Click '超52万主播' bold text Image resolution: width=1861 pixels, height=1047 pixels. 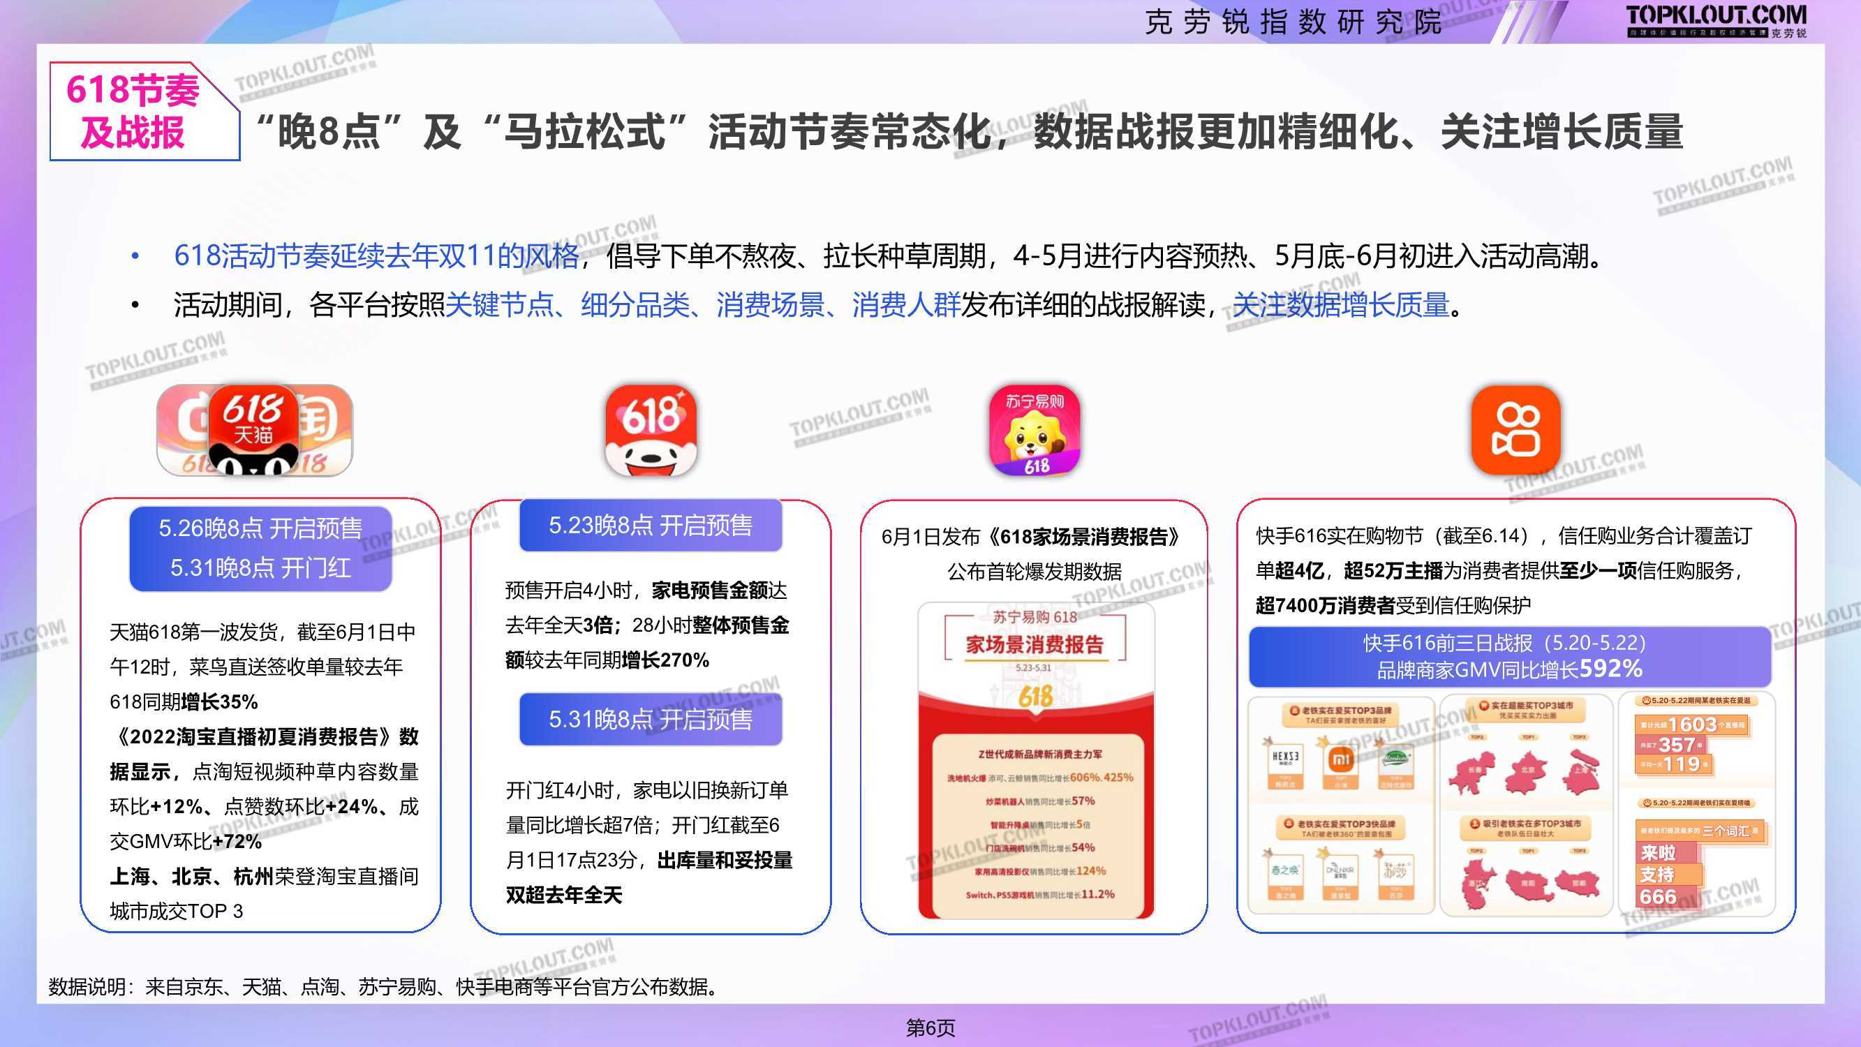click(x=1393, y=570)
